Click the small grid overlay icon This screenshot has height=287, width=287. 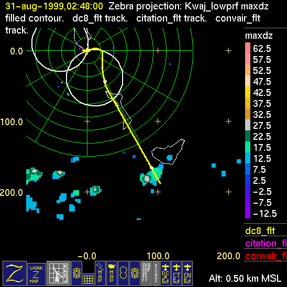coord(89,280)
